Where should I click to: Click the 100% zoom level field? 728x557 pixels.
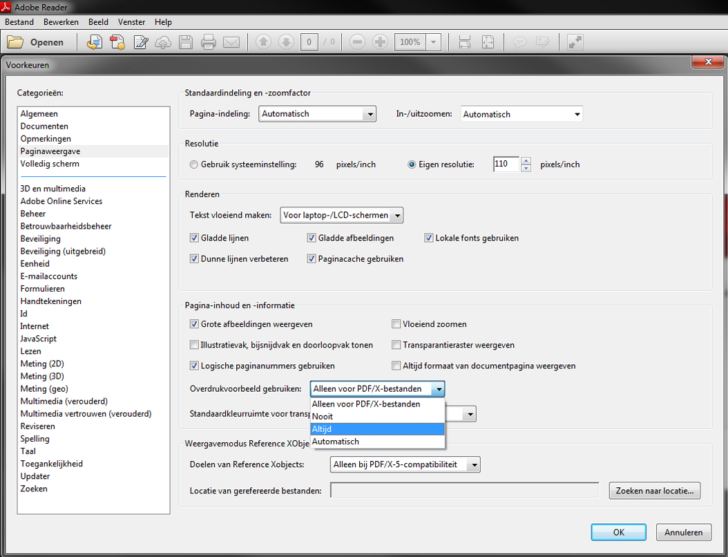tap(410, 42)
